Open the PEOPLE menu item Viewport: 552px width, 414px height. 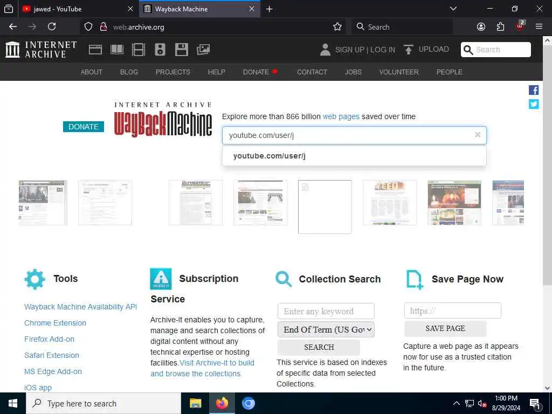[x=449, y=72]
